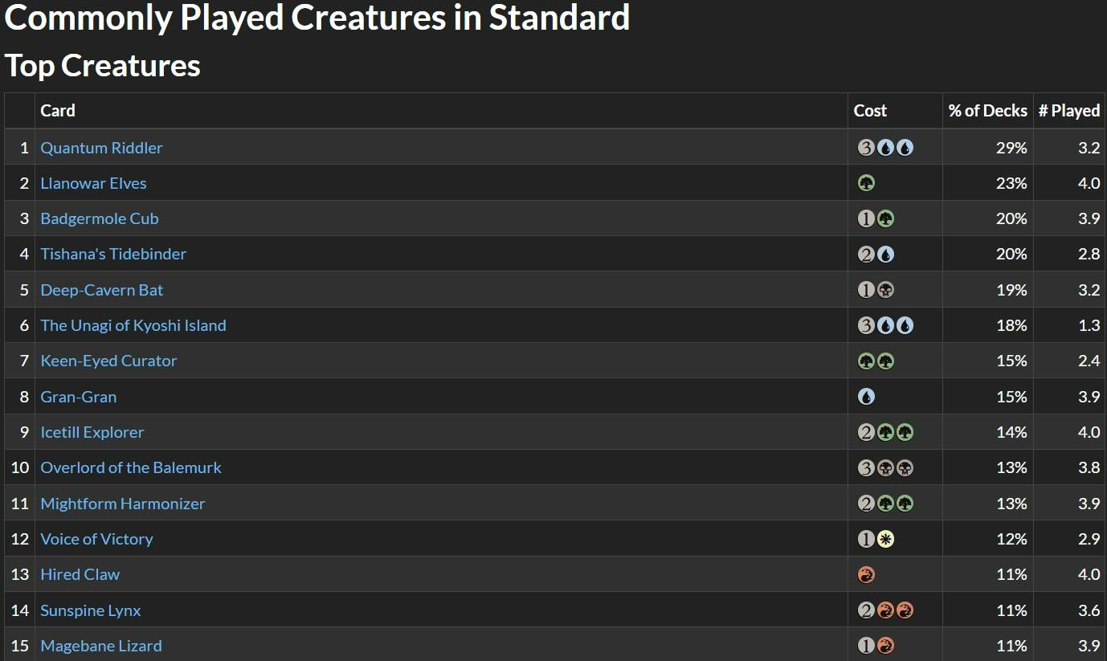Click the # Played column header
Screen dimensions: 1107x661
tap(1069, 111)
